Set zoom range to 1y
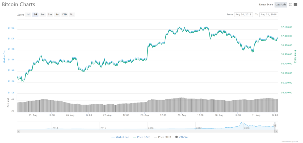 pyautogui.click(x=57, y=15)
